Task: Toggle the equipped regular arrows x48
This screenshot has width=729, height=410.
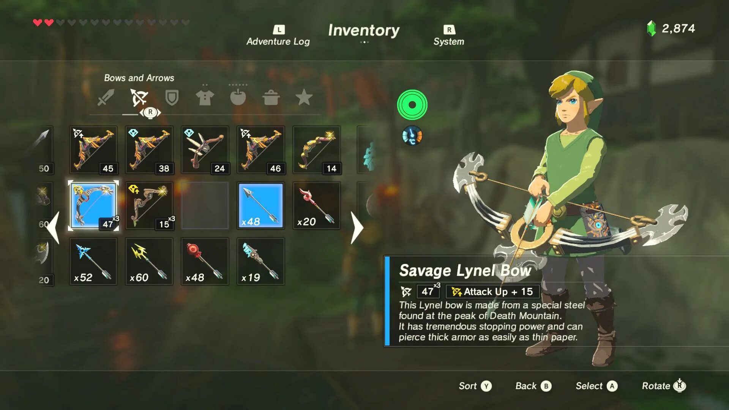Action: pyautogui.click(x=261, y=206)
